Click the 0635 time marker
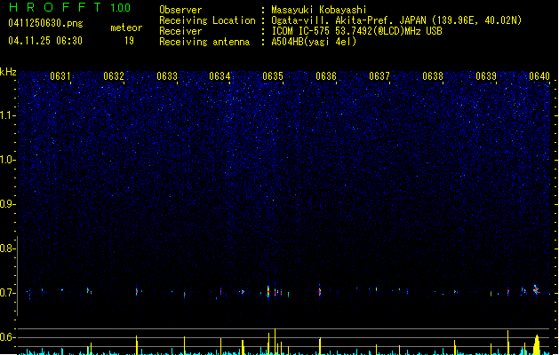This screenshot has height=355, width=559. pos(273,76)
